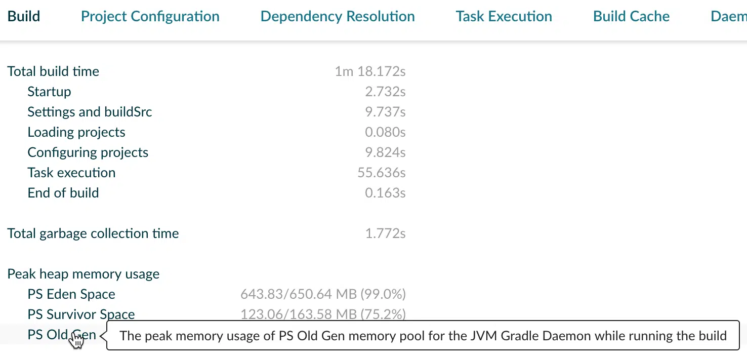The image size is (747, 357).
Task: Select the Build tab
Action: coord(23,16)
